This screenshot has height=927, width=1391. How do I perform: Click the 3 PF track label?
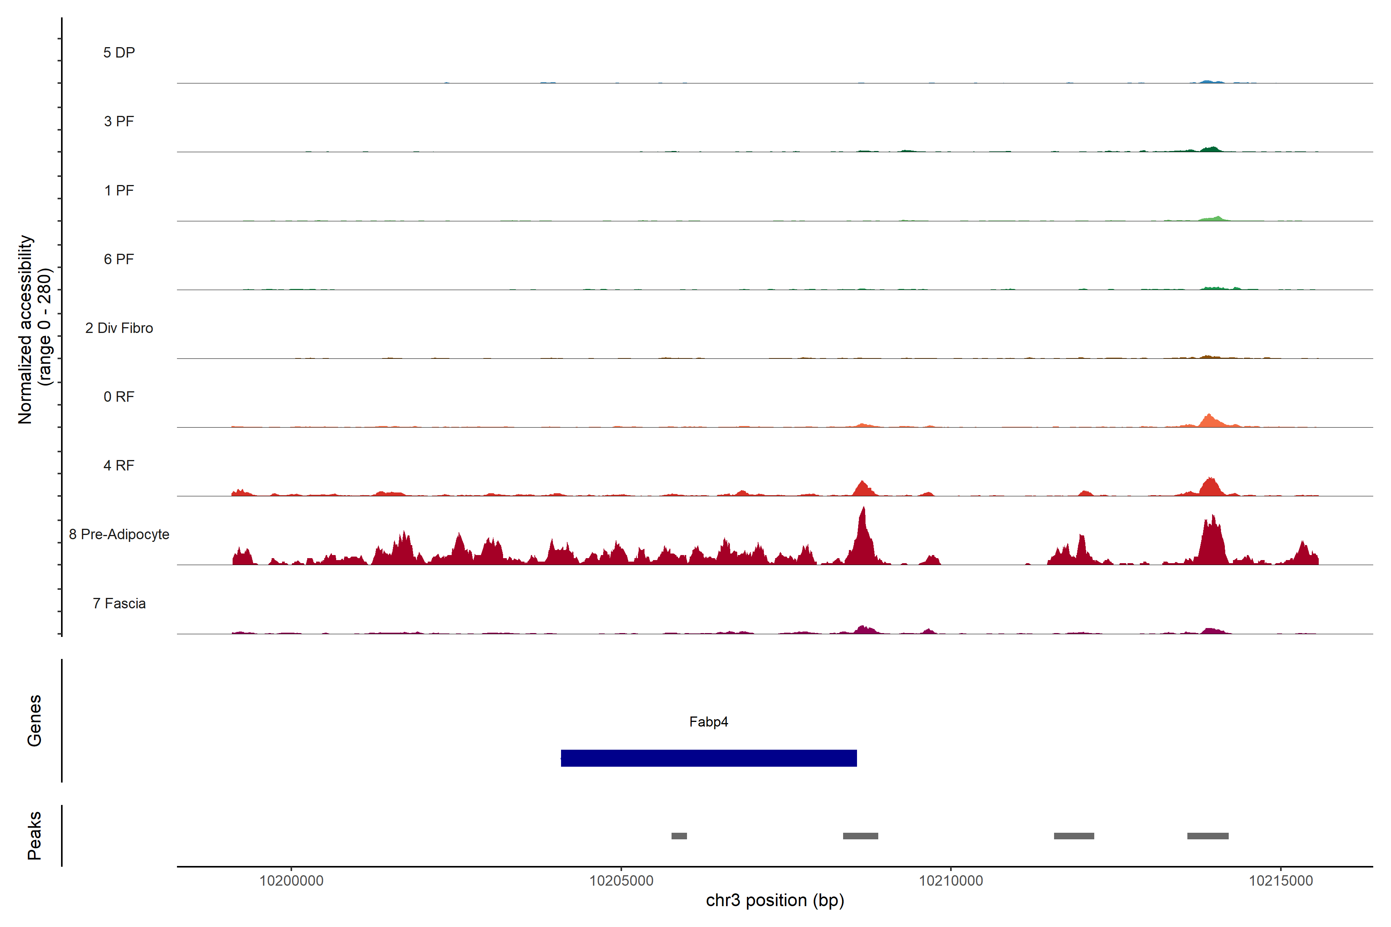(x=119, y=121)
